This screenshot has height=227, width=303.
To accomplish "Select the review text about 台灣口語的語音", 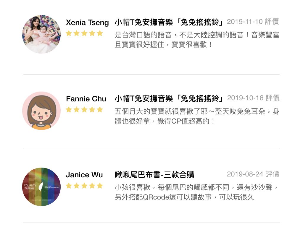I will point(197,40).
